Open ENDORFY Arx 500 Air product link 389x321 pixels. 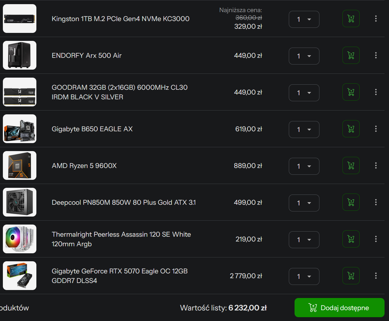(86, 56)
